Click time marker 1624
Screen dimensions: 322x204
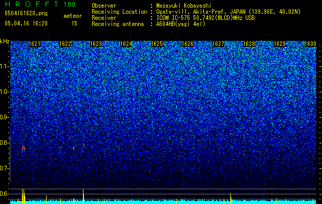point(126,44)
